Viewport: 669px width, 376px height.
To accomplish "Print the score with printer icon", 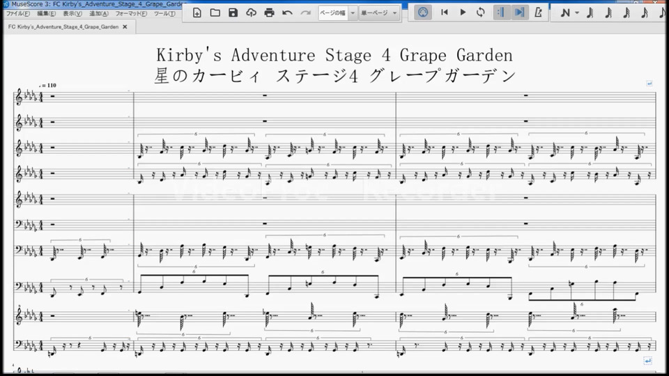I will 269,13.
